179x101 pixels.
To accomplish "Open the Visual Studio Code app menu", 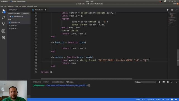I will (18, 1).
